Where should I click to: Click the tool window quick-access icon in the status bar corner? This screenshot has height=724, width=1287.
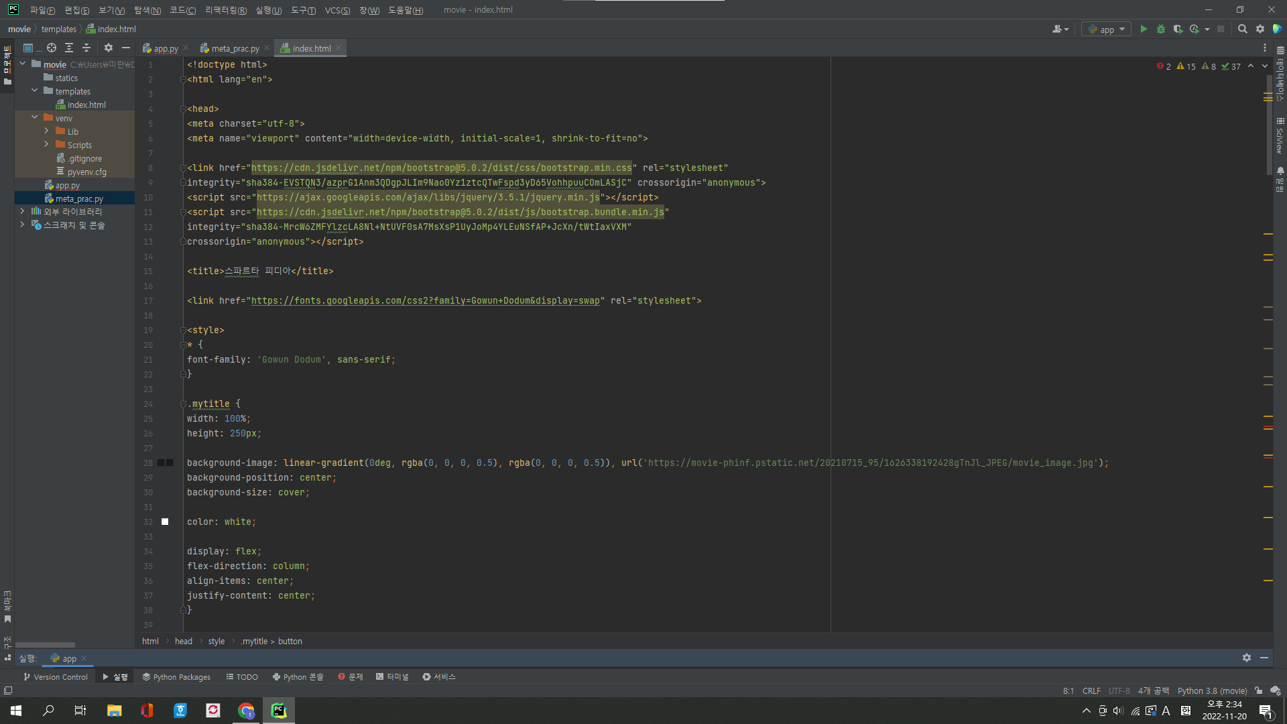click(x=8, y=690)
